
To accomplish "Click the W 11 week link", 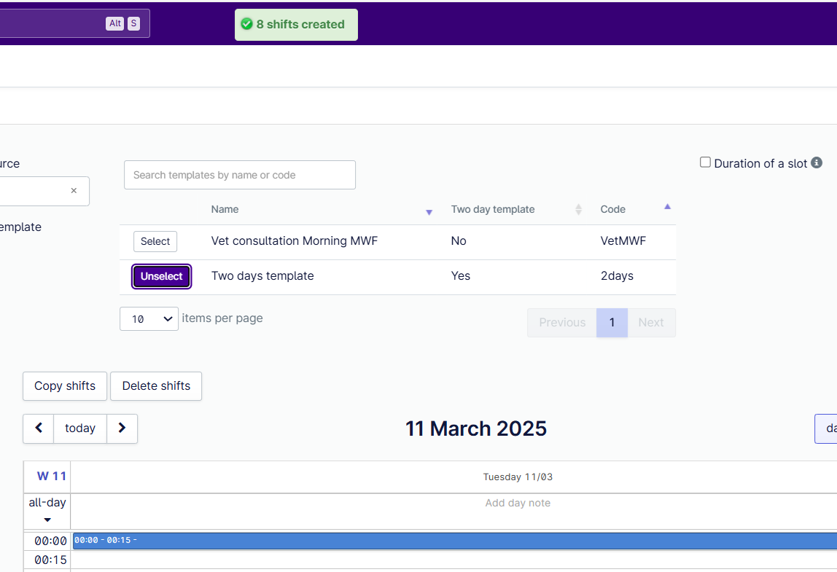I will [51, 476].
